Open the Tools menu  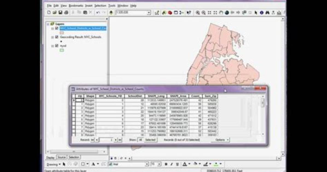tap(112, 6)
